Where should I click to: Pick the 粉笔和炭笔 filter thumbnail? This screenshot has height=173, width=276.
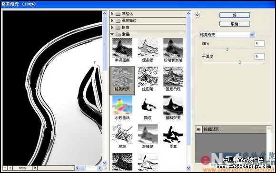click(x=173, y=48)
